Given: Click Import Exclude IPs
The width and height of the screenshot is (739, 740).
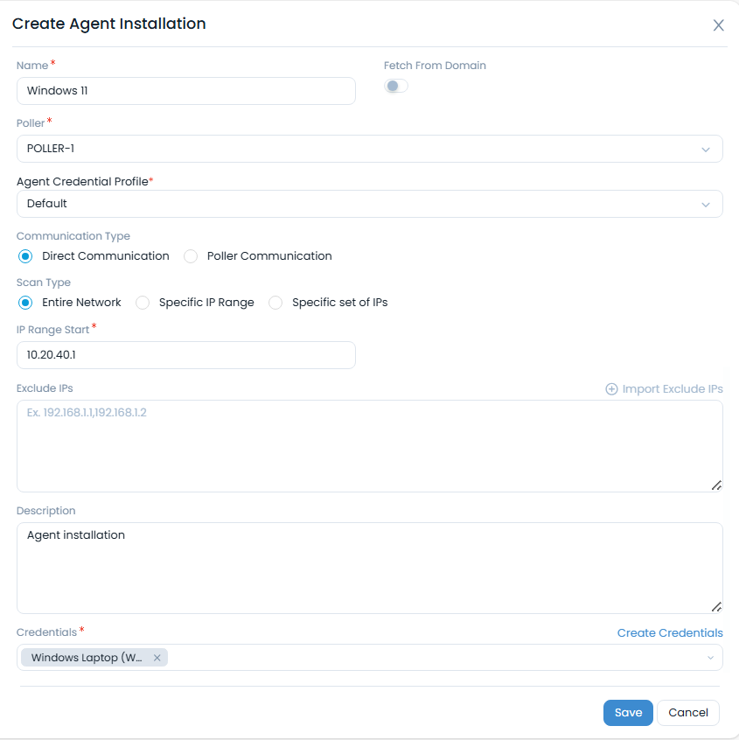Looking at the screenshot, I should tap(673, 388).
